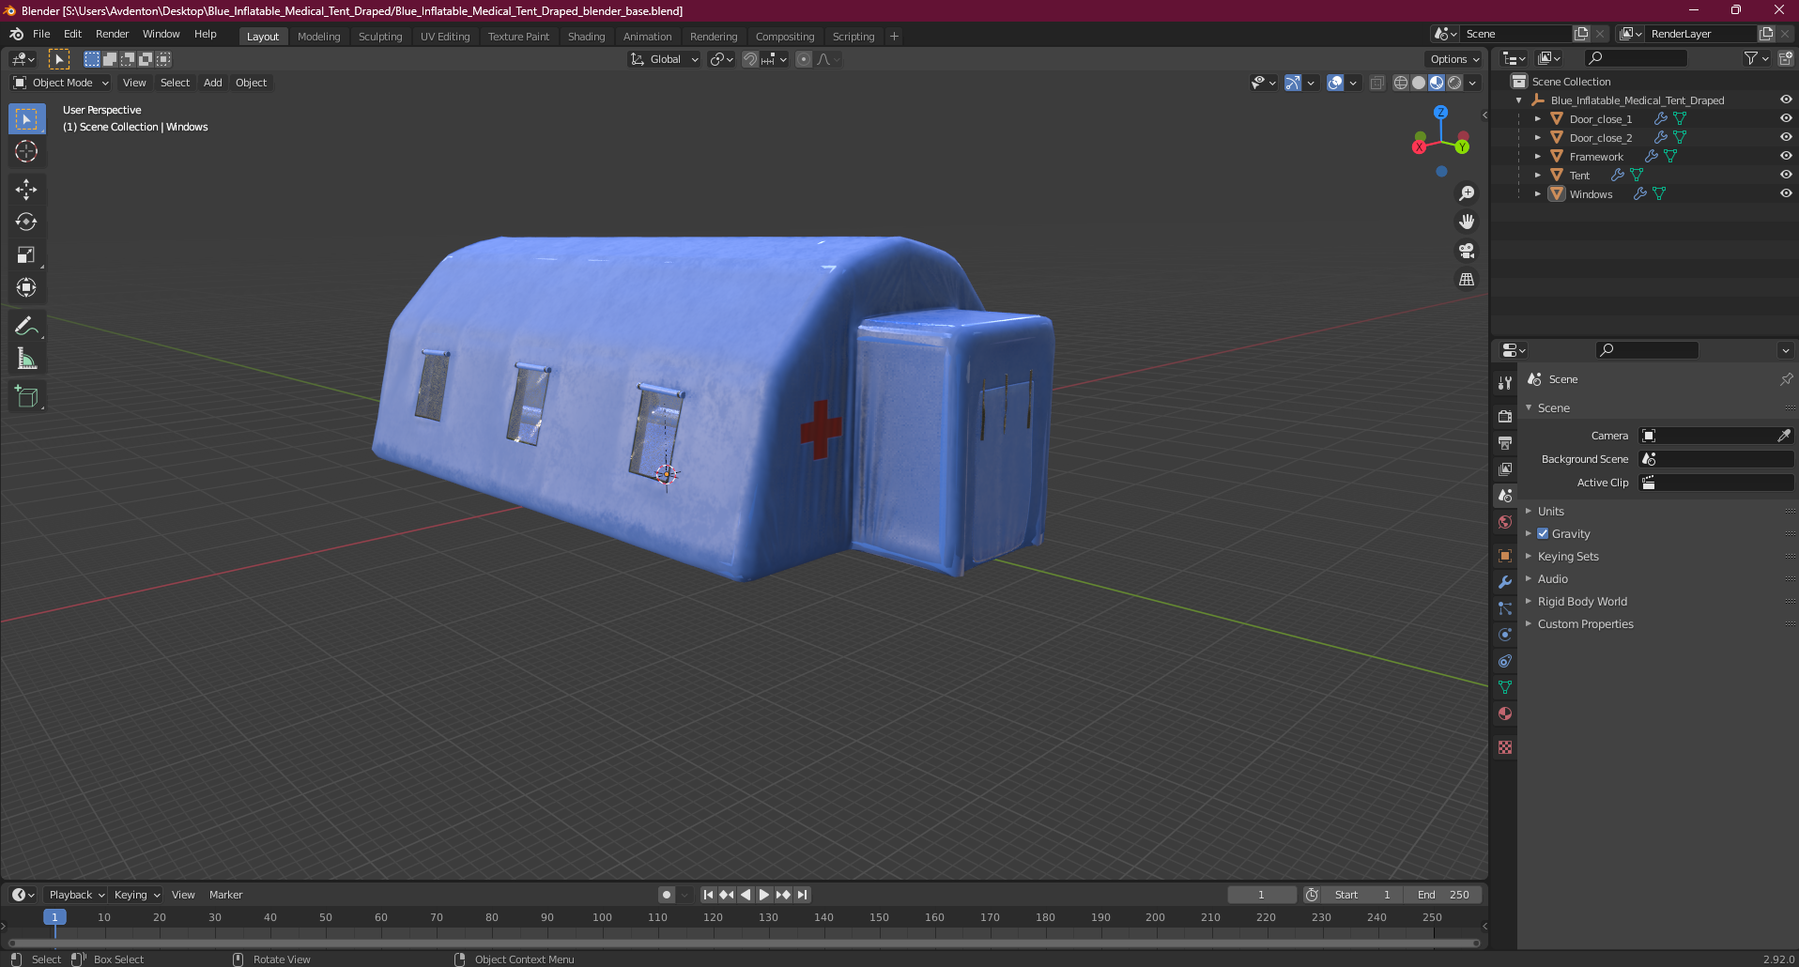The height and width of the screenshot is (967, 1799).
Task: Hide the Framework object
Action: coord(1786,157)
